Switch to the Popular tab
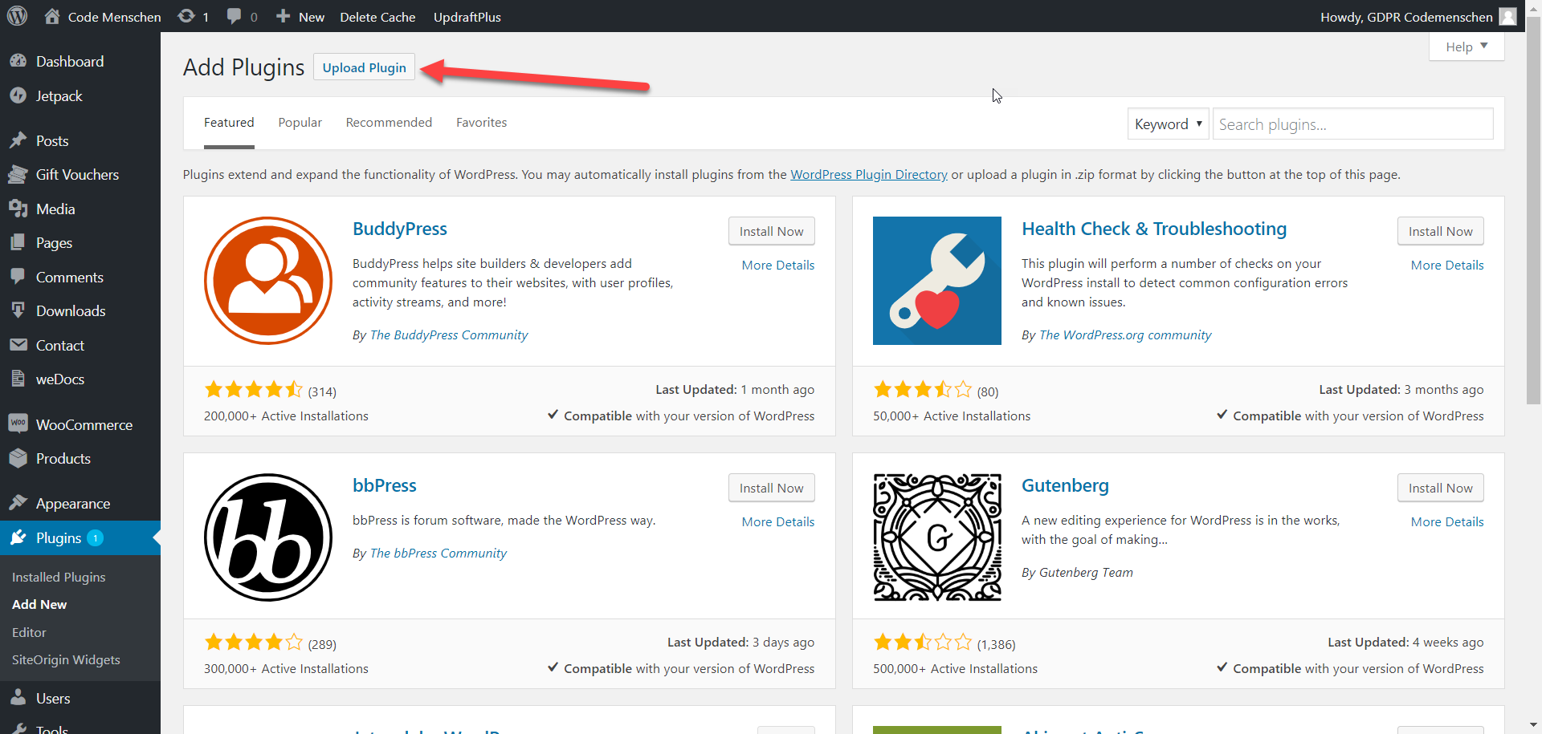Screen dimensions: 1542x734 (300, 123)
